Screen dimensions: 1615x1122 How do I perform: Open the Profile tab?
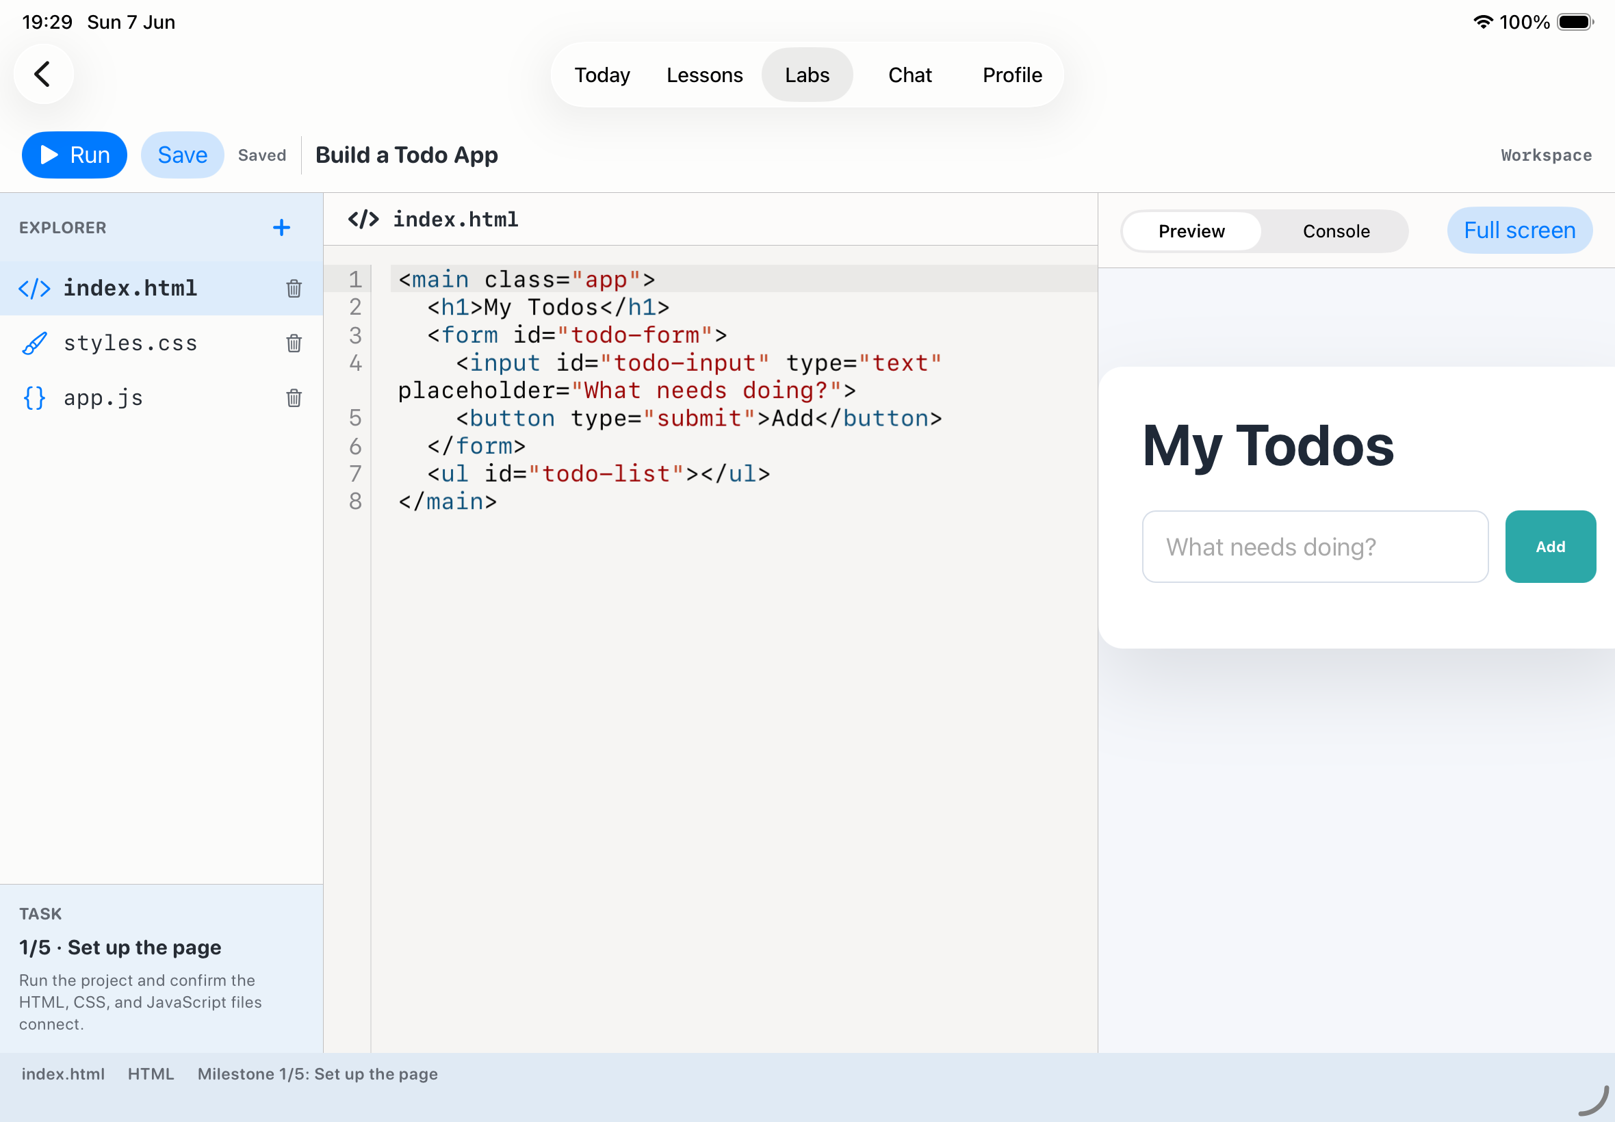[1012, 75]
